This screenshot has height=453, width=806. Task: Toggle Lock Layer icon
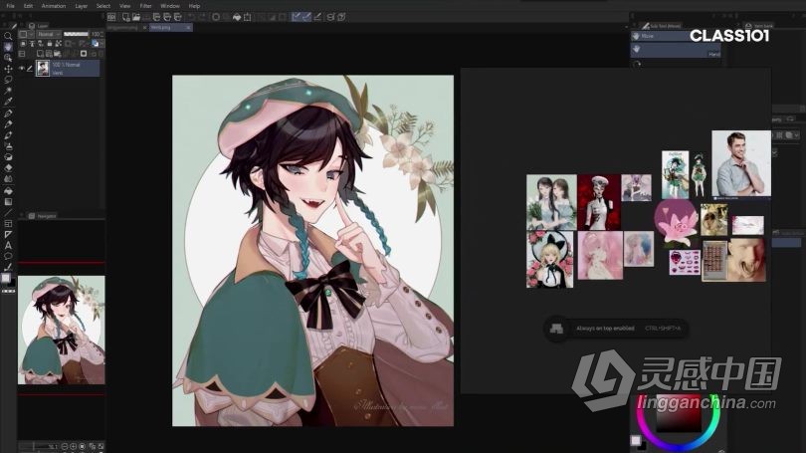click(x=50, y=44)
